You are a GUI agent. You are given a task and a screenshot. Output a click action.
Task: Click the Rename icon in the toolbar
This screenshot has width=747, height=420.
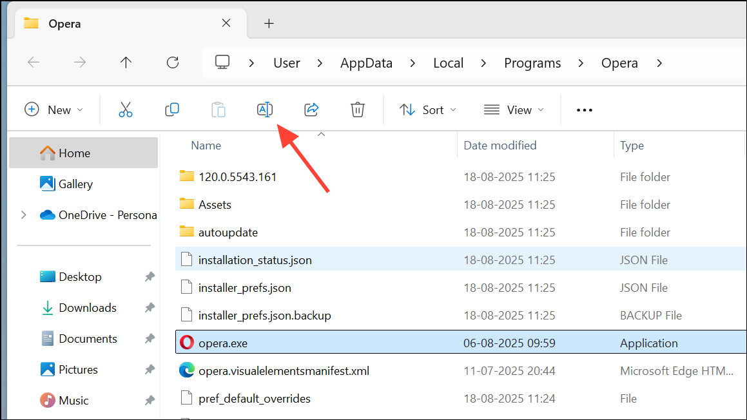[x=265, y=110]
